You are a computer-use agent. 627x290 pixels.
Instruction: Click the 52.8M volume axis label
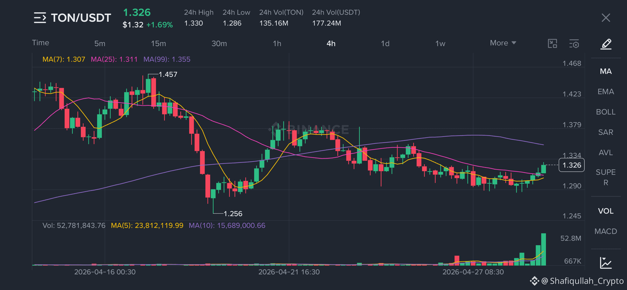pos(571,239)
